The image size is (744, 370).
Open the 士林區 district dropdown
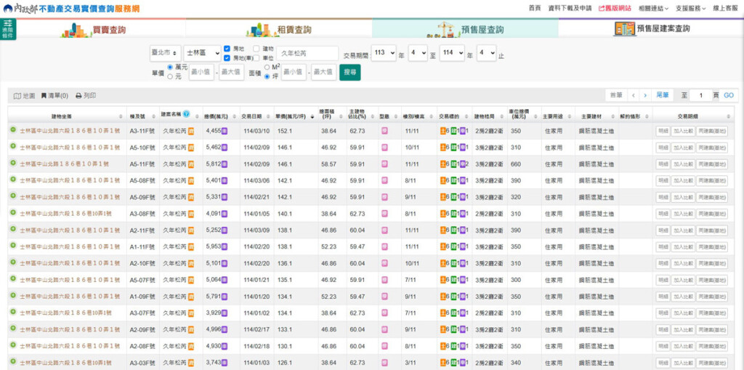point(202,53)
